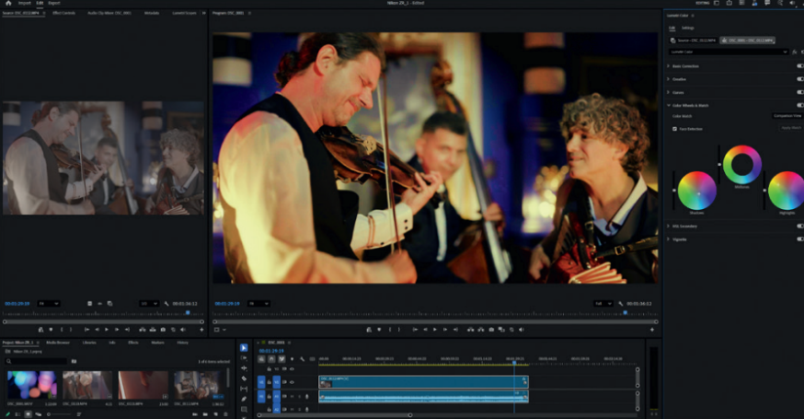Select the Pen tool in the tools panel
Viewport: 804px width, 419px height.
pos(244,399)
